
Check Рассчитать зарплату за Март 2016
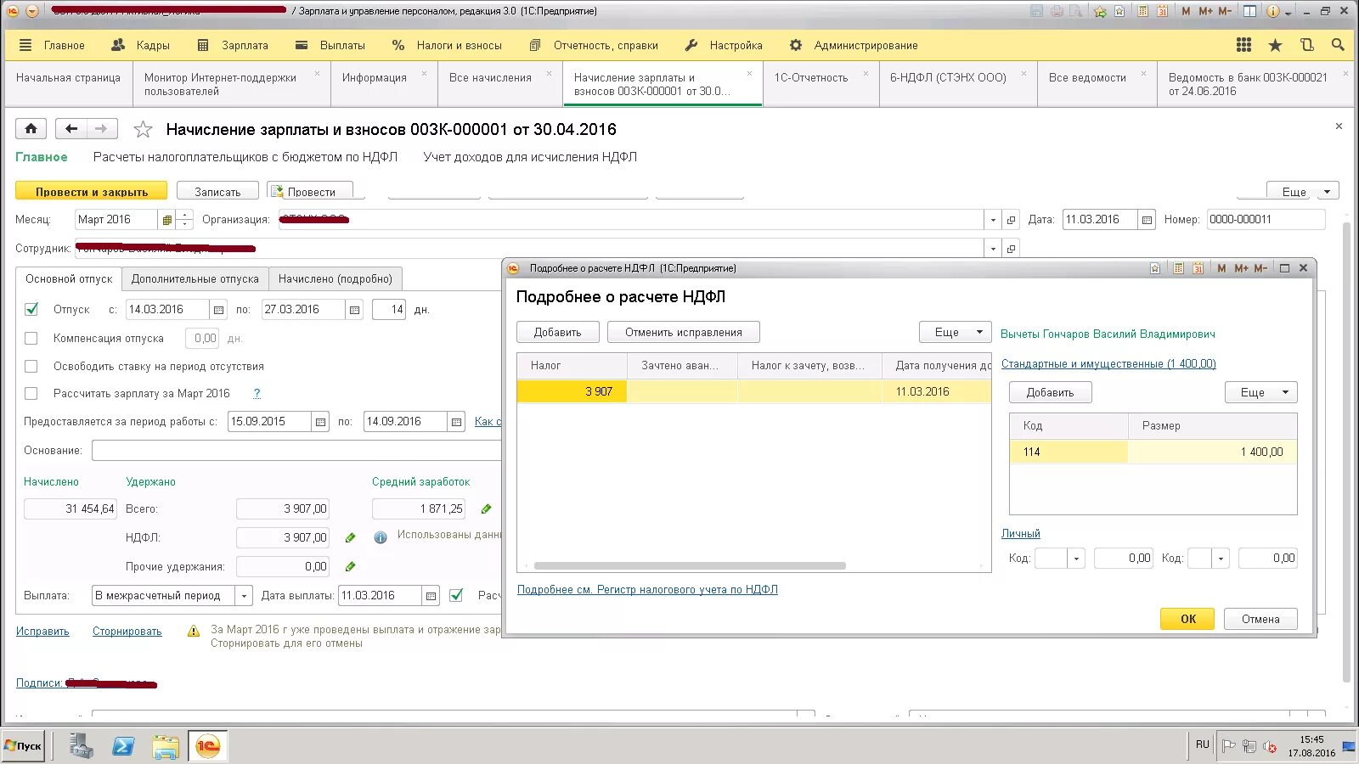pos(31,394)
